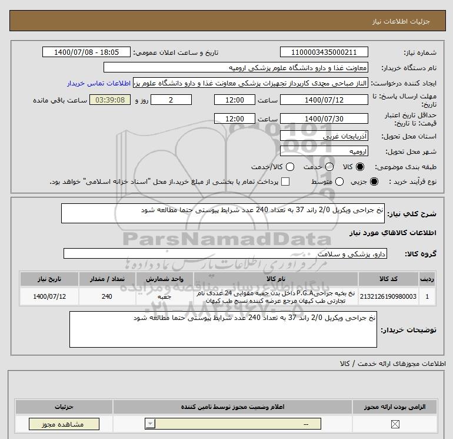
Task: Click the جزئیات اطلاعات نیاز page title
Action: coord(401,21)
